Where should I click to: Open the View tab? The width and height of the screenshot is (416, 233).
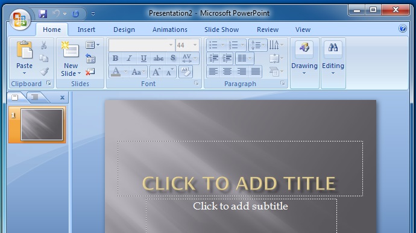(x=303, y=30)
